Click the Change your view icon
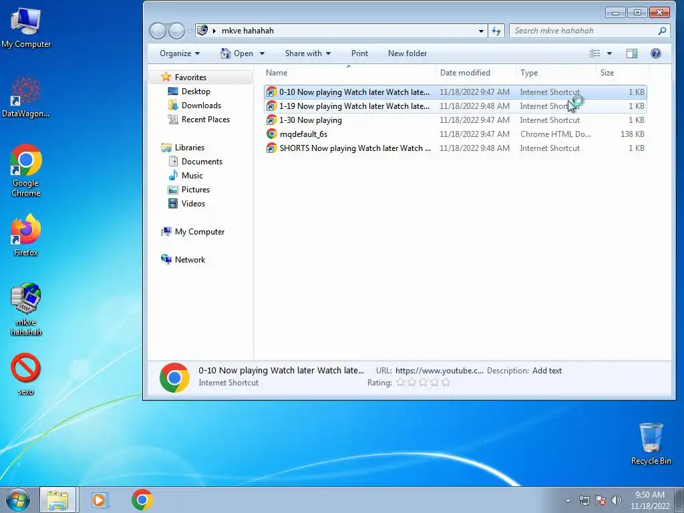This screenshot has height=513, width=684. click(x=595, y=53)
